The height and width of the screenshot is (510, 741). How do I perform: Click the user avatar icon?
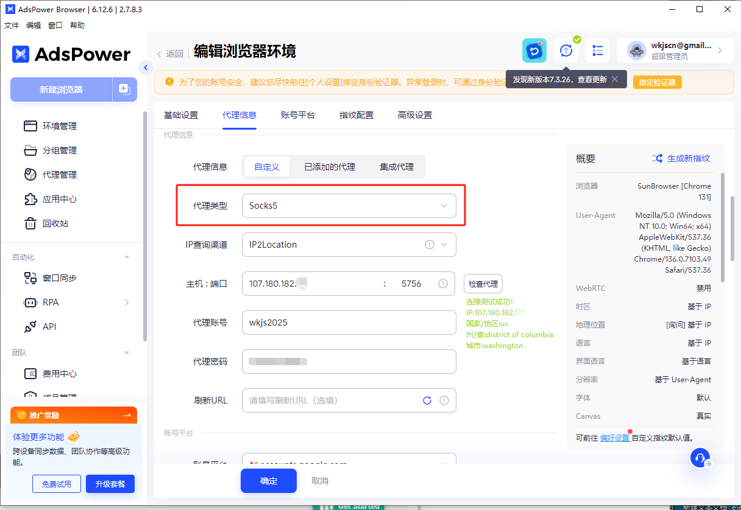(x=637, y=51)
